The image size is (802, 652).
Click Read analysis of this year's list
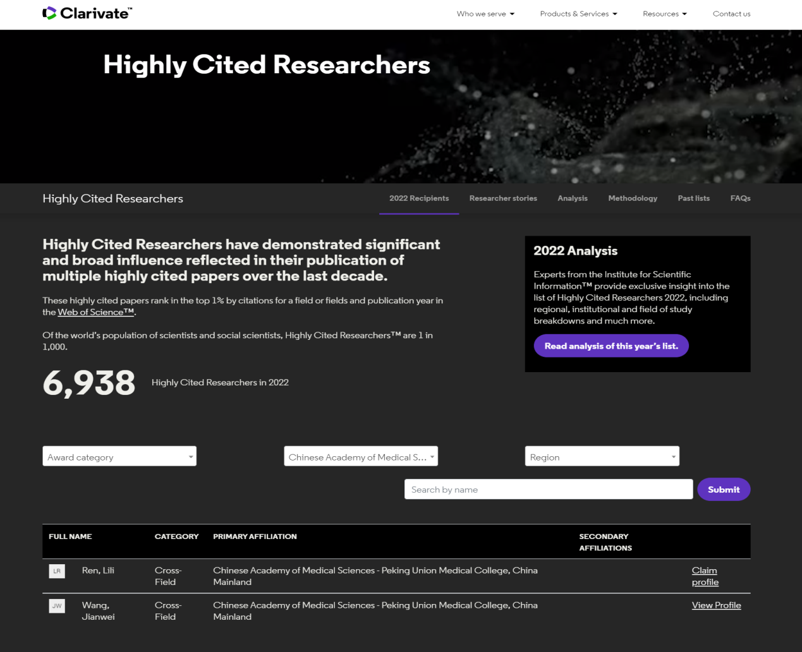coord(611,346)
